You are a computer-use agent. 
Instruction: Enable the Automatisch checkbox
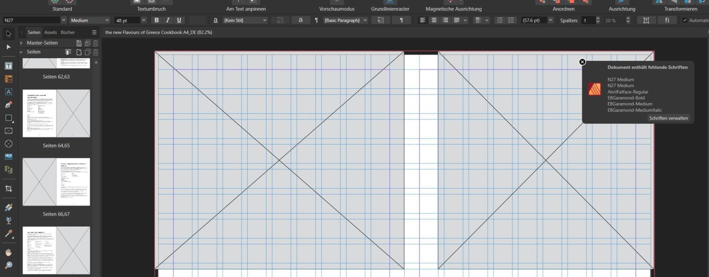coord(683,20)
